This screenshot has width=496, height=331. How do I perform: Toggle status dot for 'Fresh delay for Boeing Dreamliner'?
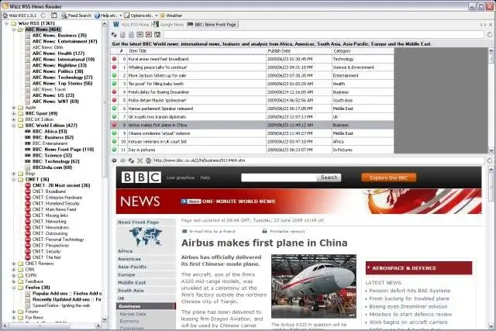point(114,91)
